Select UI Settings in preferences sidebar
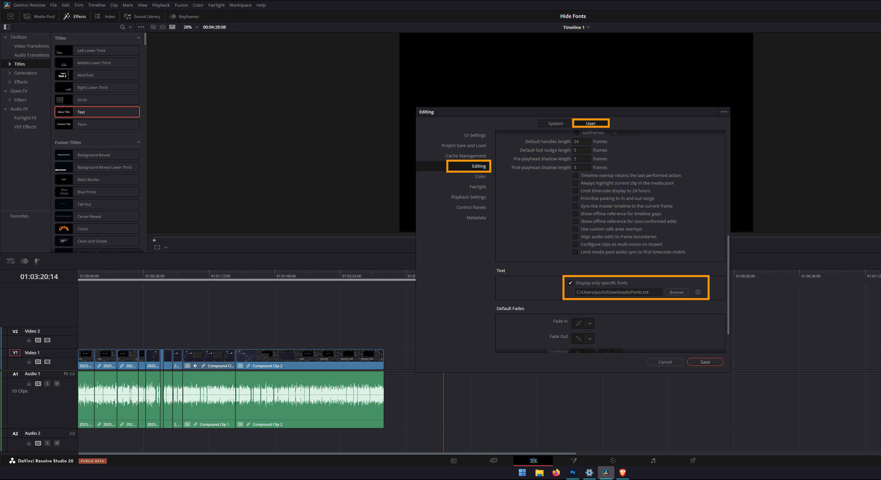 [x=475, y=135]
